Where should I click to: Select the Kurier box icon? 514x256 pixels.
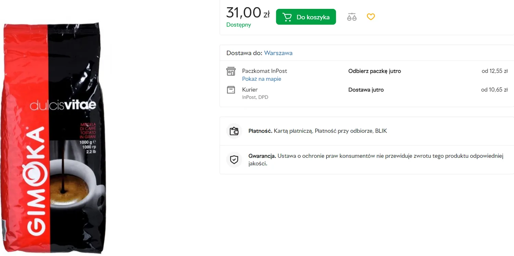tap(231, 90)
